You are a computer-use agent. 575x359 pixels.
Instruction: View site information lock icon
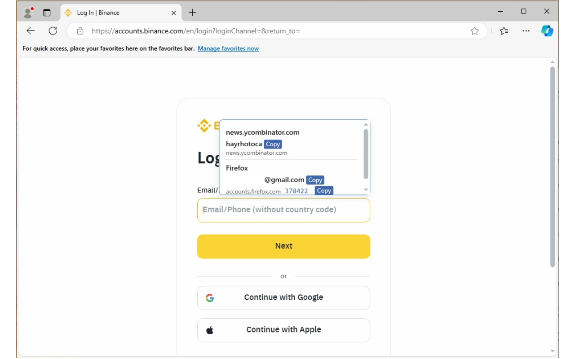[80, 31]
